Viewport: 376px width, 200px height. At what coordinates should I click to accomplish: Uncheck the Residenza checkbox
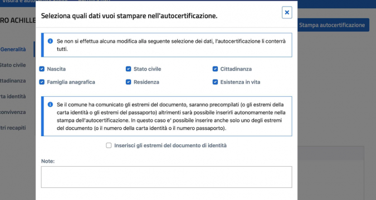tap(128, 82)
